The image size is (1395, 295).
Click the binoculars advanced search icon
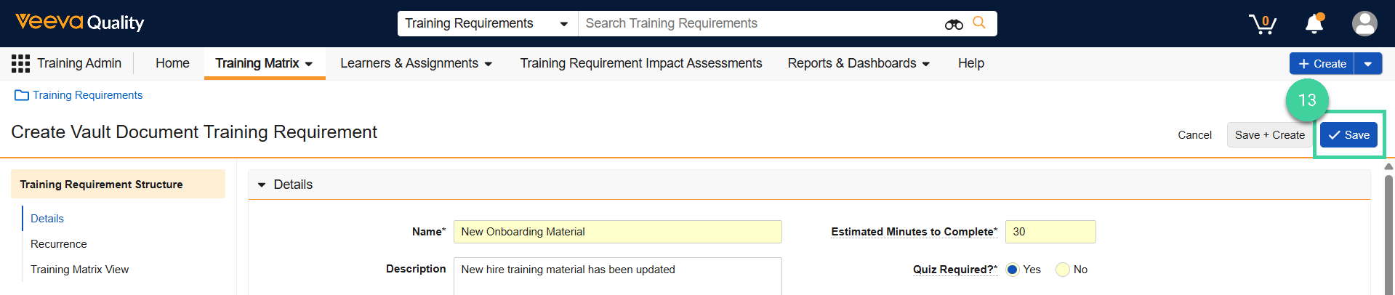tap(954, 24)
